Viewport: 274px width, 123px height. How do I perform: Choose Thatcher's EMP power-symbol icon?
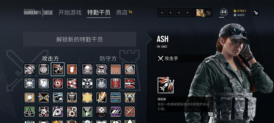click(43, 69)
